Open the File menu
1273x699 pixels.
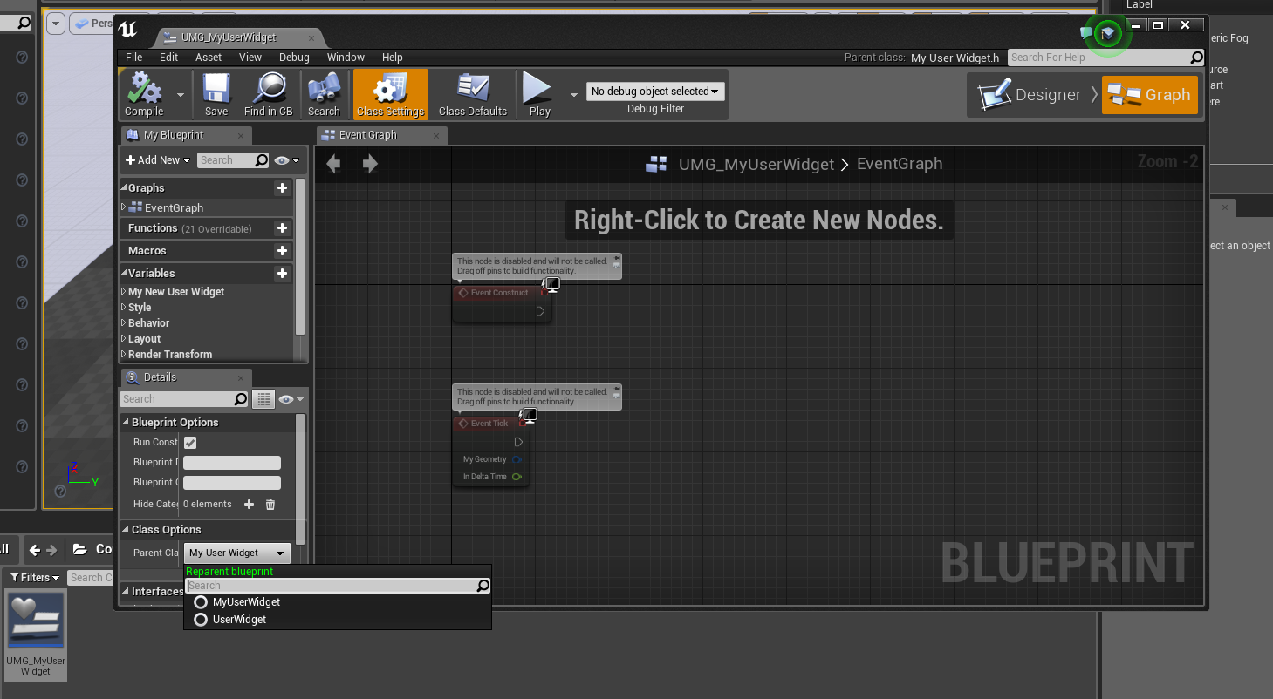point(133,58)
